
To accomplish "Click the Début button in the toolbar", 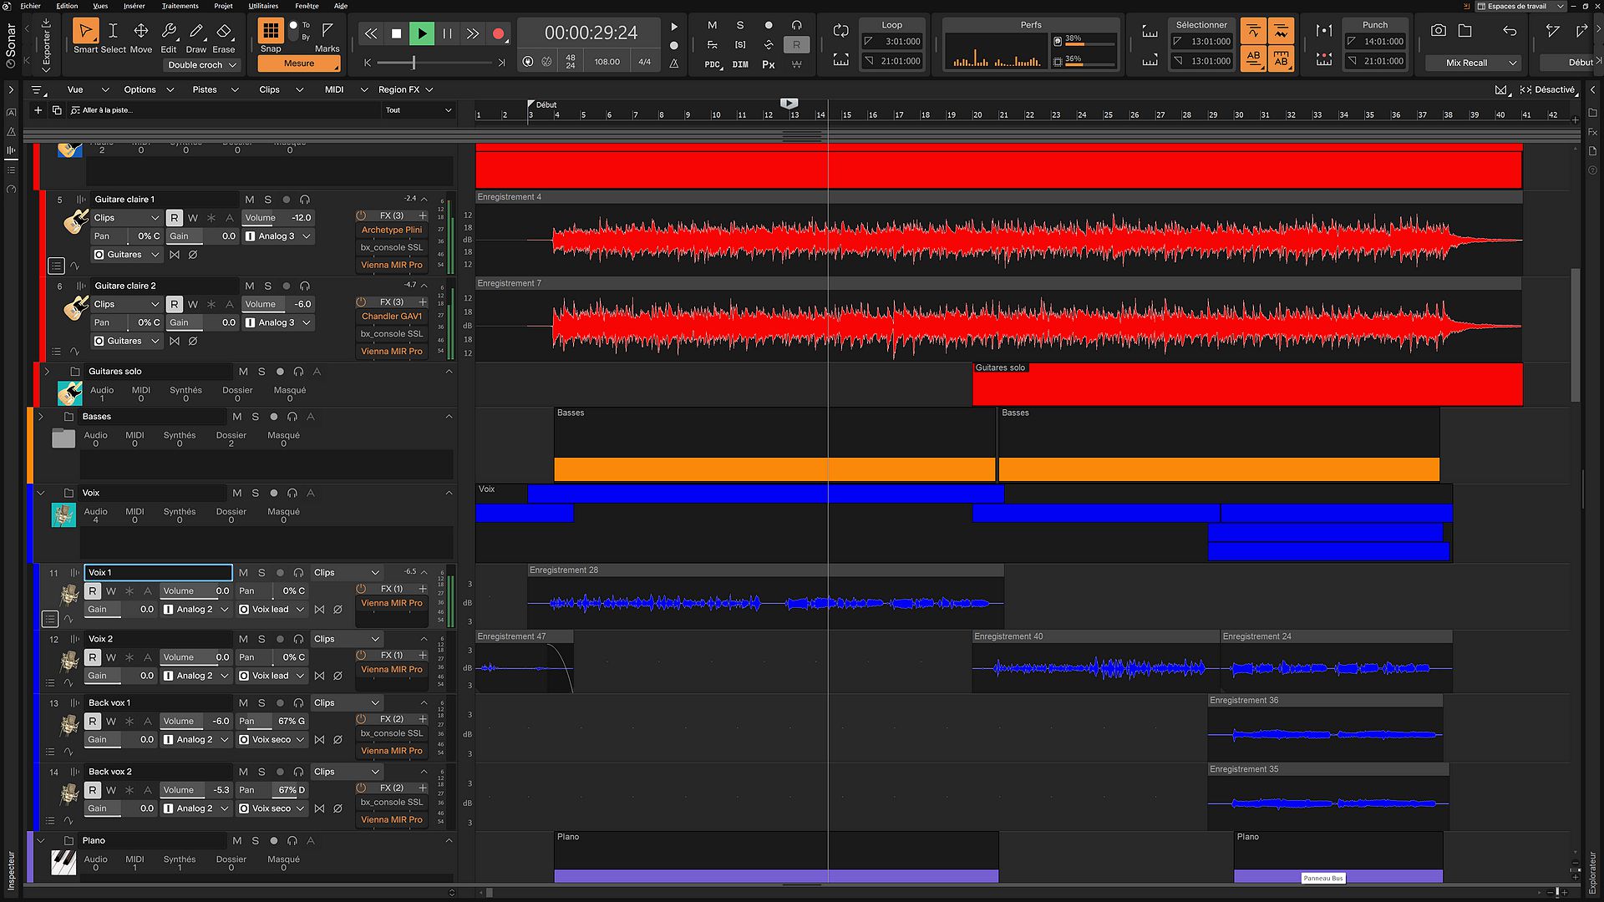I will pos(1574,62).
